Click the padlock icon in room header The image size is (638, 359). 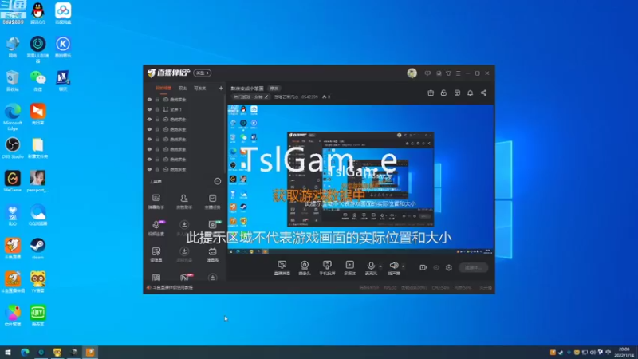point(443,93)
